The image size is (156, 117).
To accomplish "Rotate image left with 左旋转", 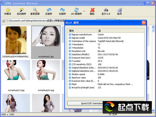I will [x=48, y=11].
